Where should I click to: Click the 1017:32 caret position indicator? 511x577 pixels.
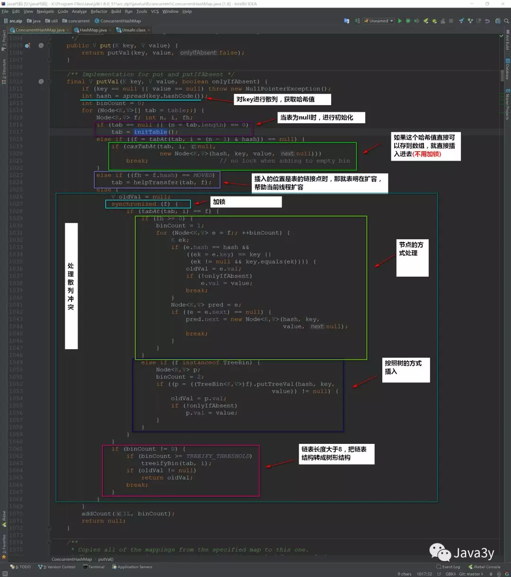tap(424, 574)
